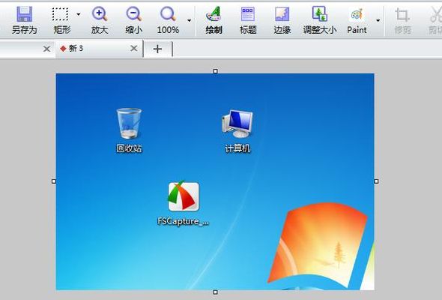Click the Caption (标题) icon
Screen dimensions: 442x300
point(248,14)
